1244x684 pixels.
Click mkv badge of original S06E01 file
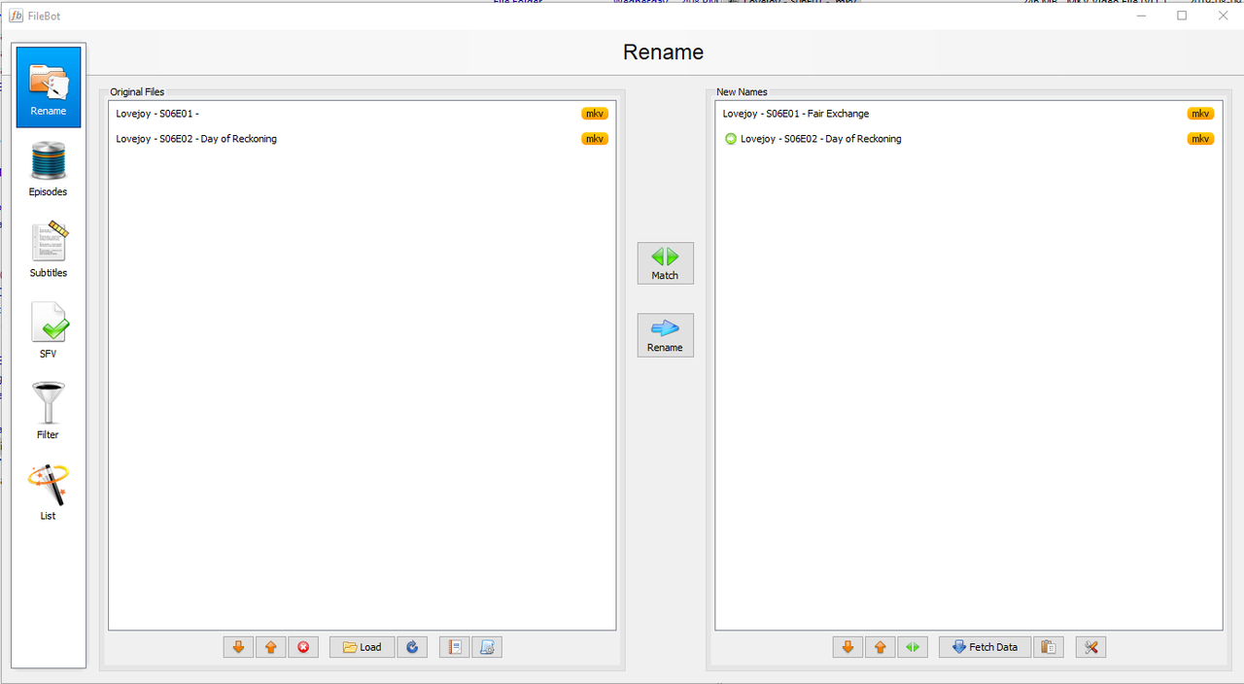tap(595, 114)
